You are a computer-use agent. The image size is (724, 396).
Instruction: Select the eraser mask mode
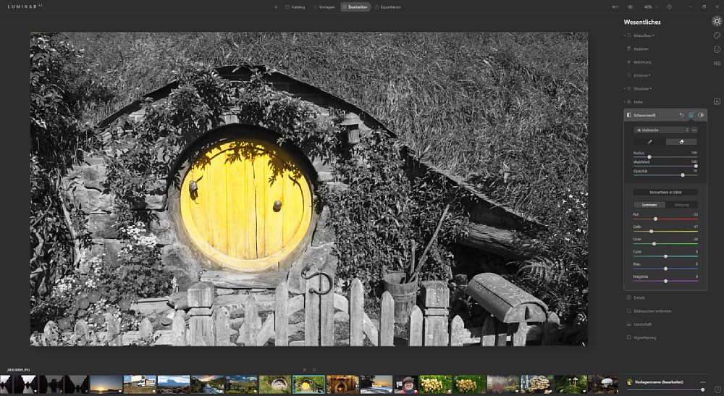pyautogui.click(x=681, y=142)
